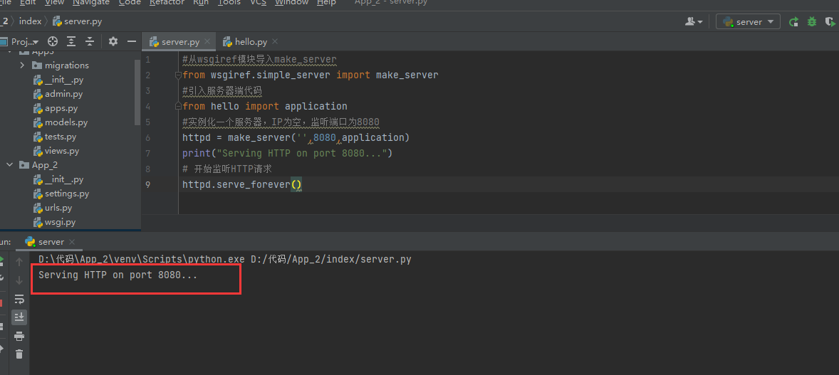
Task: Close the server run tab
Action: pyautogui.click(x=72, y=242)
